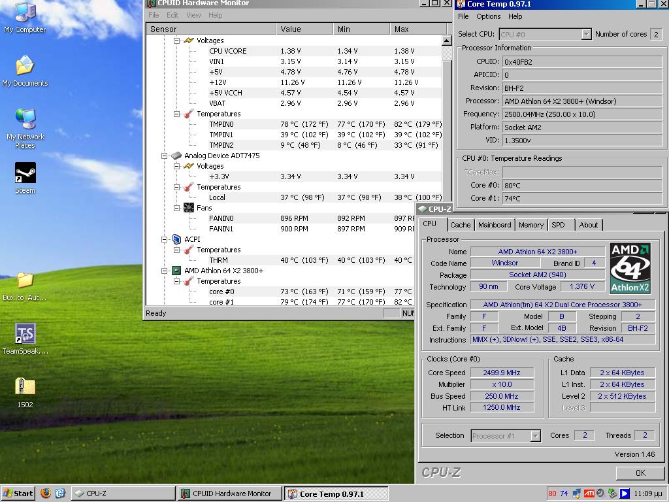This screenshot has height=502, width=669.
Task: Collapse the Temperatures node above Local
Action: click(176, 187)
